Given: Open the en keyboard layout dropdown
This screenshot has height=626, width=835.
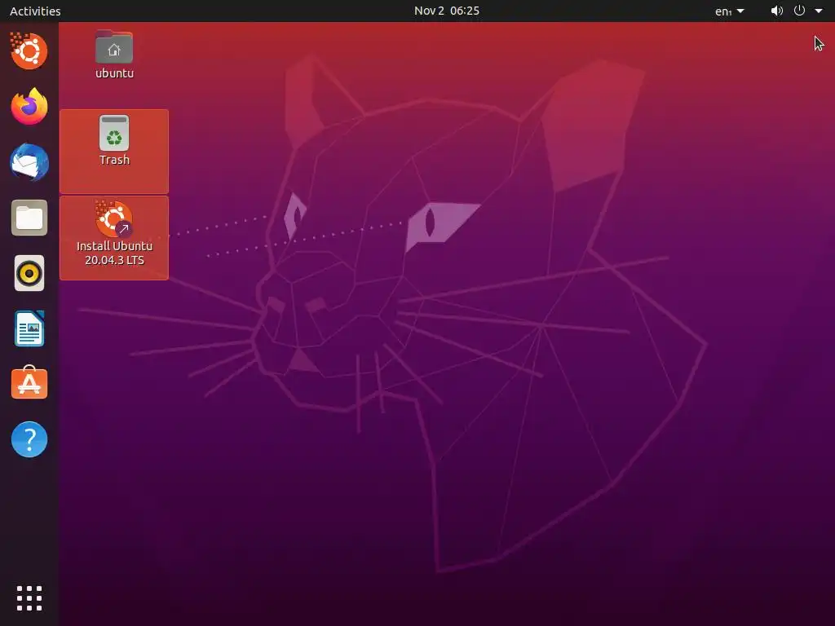Looking at the screenshot, I should pos(730,11).
